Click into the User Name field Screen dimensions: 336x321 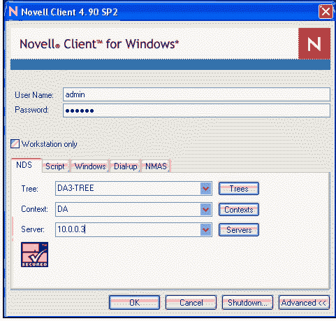coord(196,94)
